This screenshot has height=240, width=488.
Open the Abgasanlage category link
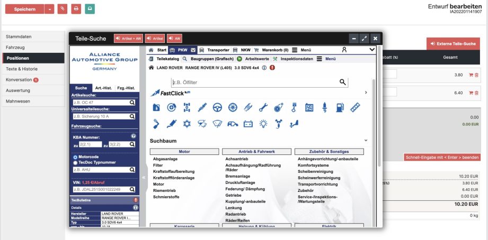(165, 159)
